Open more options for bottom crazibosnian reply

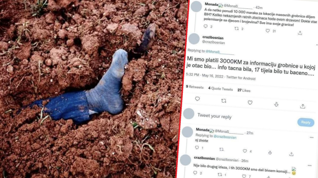(x=310, y=166)
